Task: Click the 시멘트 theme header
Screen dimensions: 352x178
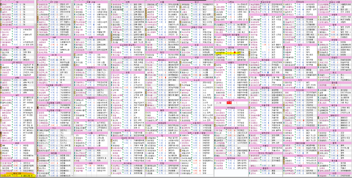Action: [231, 2]
